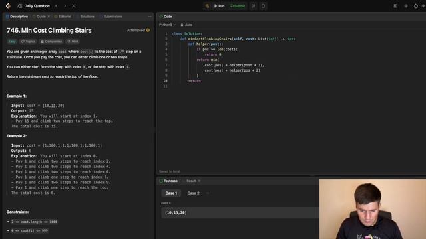Click the 'Example 2:' heading
Image resolution: width=426 pixels, height=239 pixels.
[17, 136]
